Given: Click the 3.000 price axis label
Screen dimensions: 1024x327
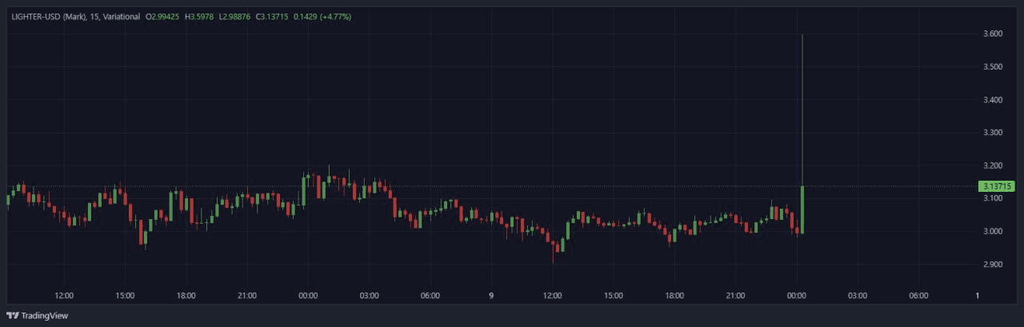Looking at the screenshot, I should click(x=992, y=231).
